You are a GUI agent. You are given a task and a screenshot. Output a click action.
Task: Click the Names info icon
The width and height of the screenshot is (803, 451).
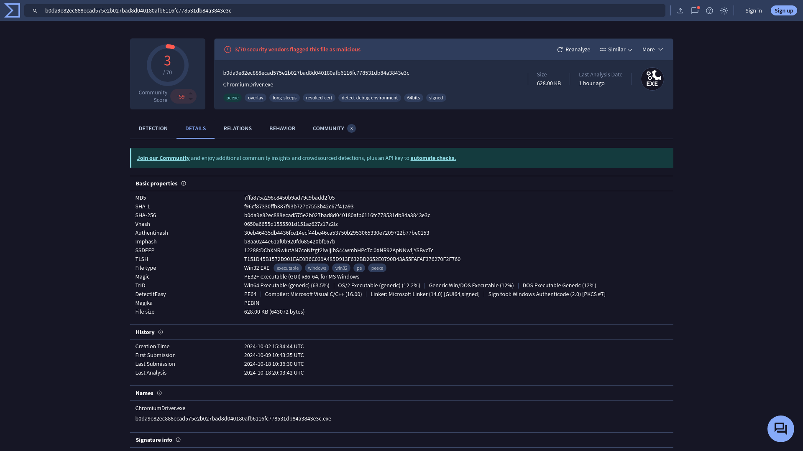click(x=159, y=393)
